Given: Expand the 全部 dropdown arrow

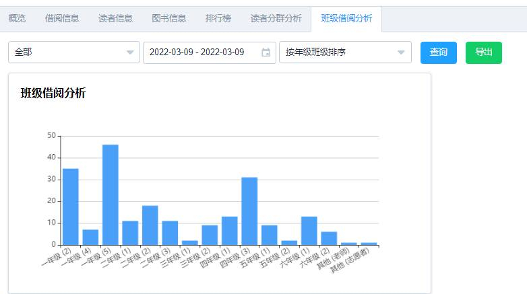Looking at the screenshot, I should click(130, 52).
